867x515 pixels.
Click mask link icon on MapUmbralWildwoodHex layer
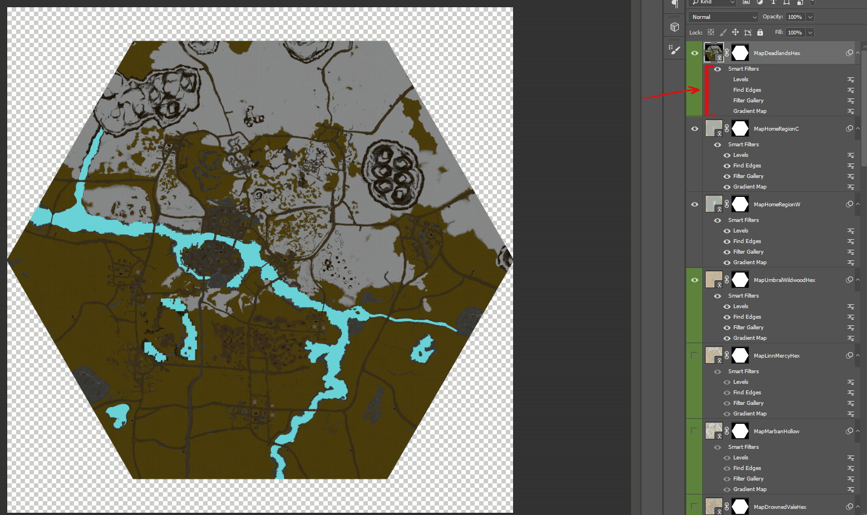tap(727, 280)
